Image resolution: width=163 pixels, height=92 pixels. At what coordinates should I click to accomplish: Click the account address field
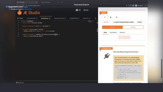click(x=124, y=22)
